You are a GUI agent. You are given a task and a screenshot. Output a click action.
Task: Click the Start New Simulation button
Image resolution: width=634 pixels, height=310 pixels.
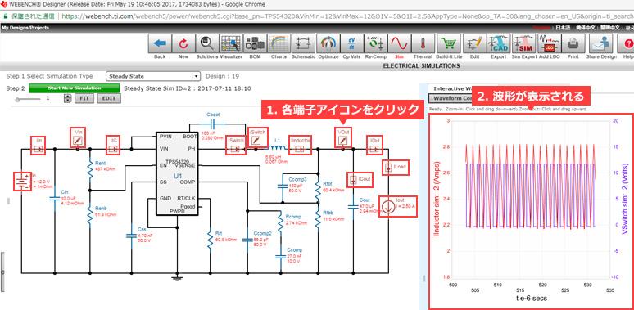click(74, 88)
